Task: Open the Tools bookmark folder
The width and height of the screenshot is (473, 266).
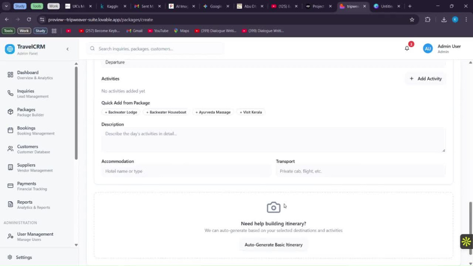Action: [x=8, y=31]
